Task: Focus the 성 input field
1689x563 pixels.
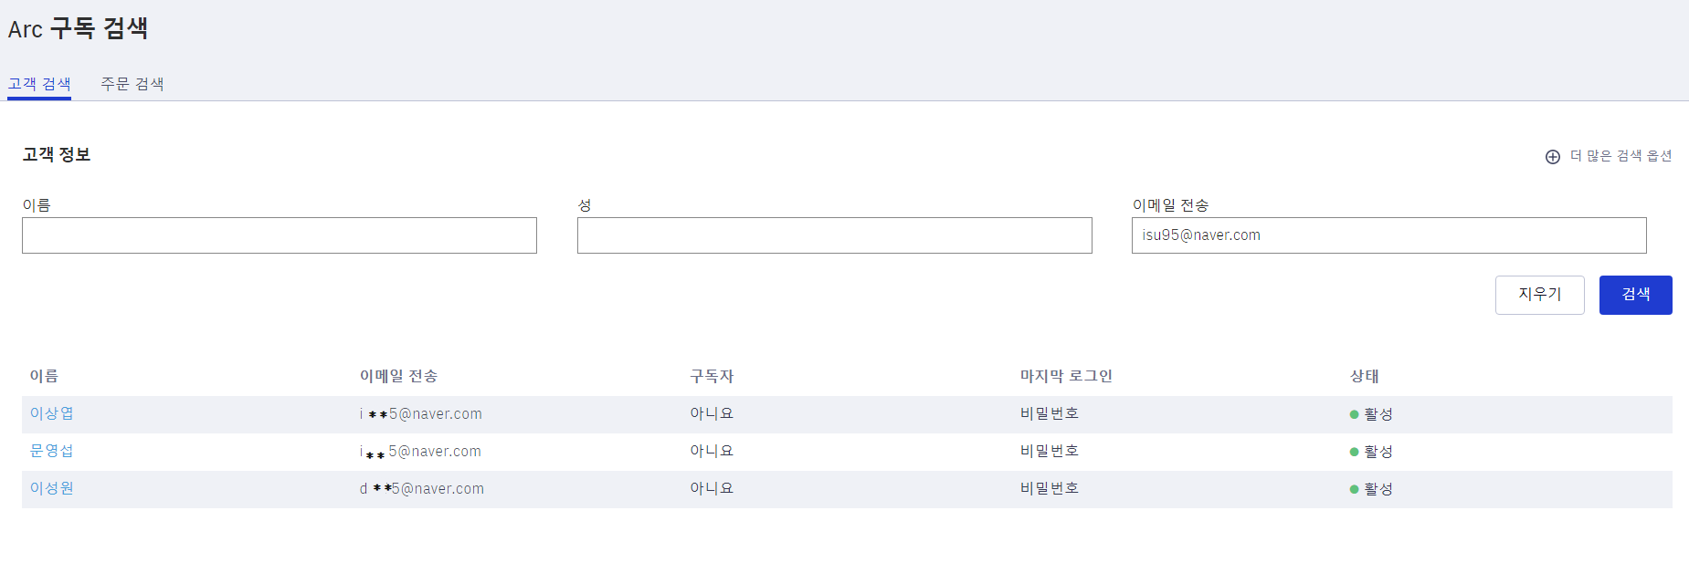Action: 834,235
